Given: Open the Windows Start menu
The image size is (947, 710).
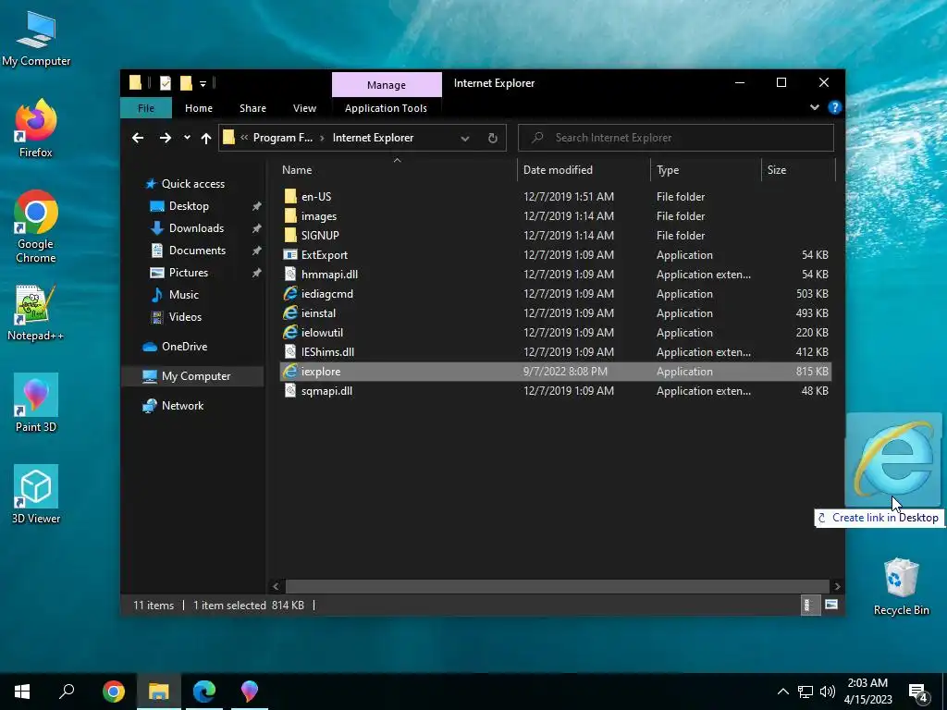Looking at the screenshot, I should (x=22, y=692).
